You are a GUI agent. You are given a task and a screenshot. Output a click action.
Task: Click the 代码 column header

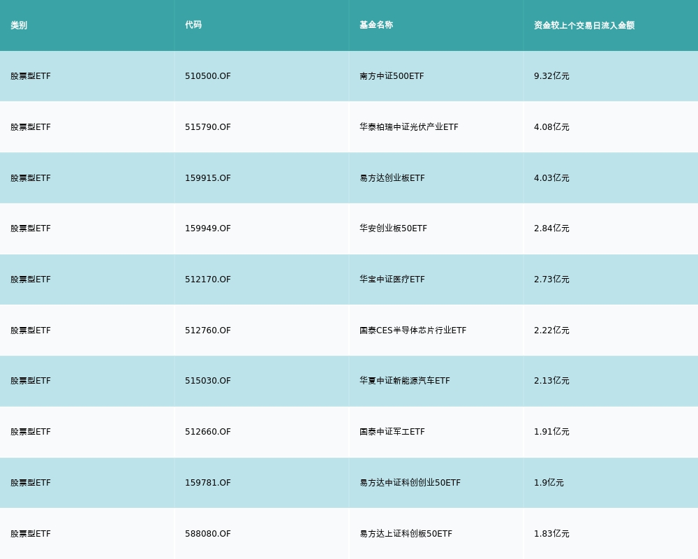193,25
